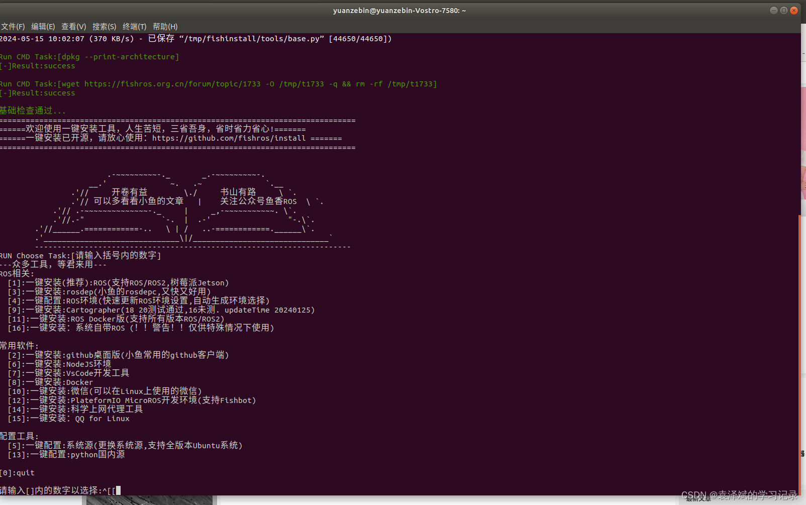Click the 众多工具，等君来用 line
806x505 pixels.
pos(53,265)
